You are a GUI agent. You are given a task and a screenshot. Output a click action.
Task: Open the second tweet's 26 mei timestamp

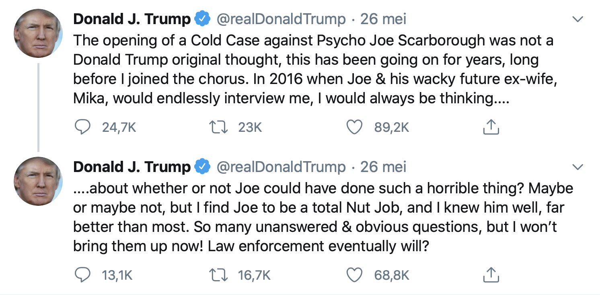[x=383, y=167]
